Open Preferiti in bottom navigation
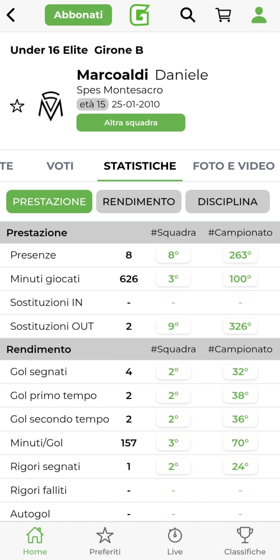The image size is (280, 560). coord(105,541)
